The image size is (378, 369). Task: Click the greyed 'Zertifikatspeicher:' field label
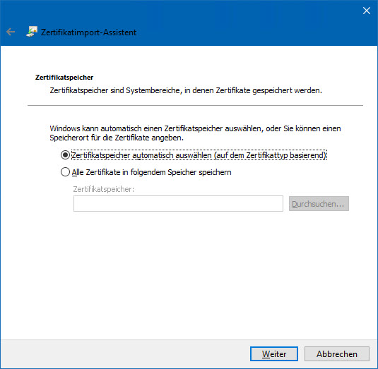[103, 189]
